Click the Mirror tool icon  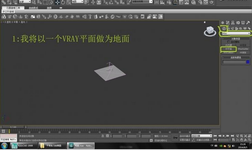pos(156,2)
